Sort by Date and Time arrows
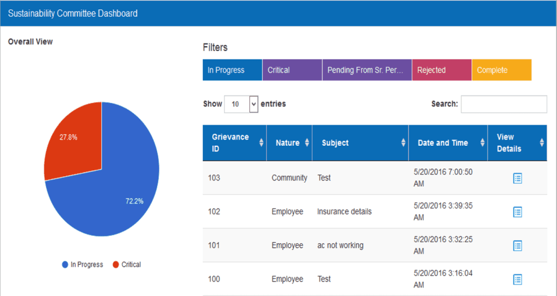 (x=483, y=143)
